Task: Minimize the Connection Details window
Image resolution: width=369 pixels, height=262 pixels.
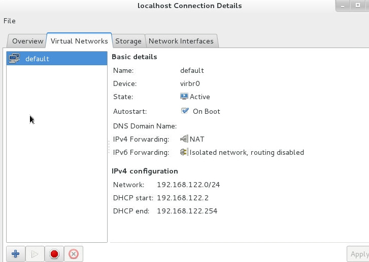Action: (343, 6)
